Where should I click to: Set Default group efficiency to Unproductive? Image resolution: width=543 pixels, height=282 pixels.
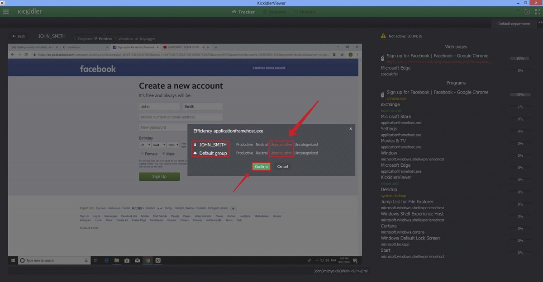pos(281,153)
